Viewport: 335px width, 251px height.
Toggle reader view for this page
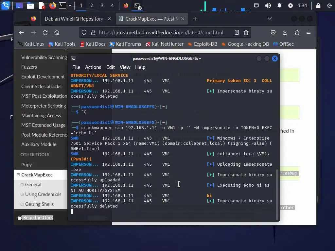click(x=237, y=32)
